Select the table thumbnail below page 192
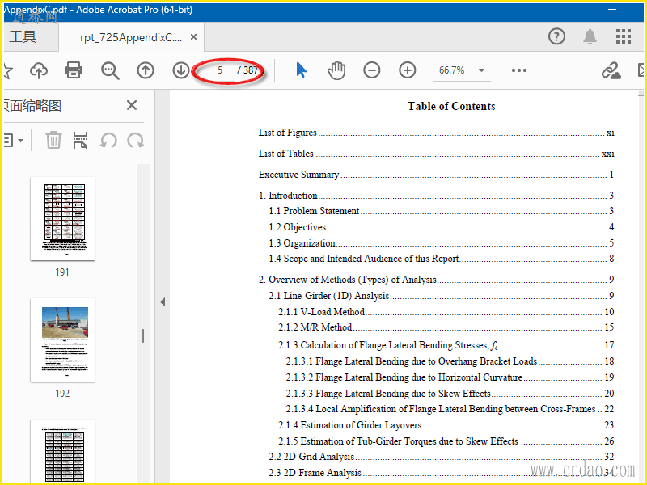The image size is (647, 485). pyautogui.click(x=63, y=451)
